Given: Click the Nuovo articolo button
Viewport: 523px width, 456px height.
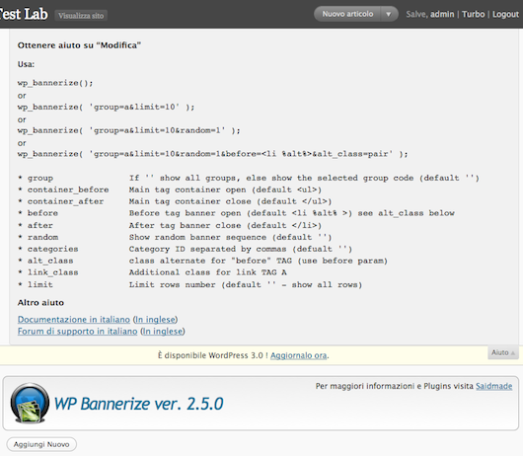Looking at the screenshot, I should pyautogui.click(x=347, y=14).
